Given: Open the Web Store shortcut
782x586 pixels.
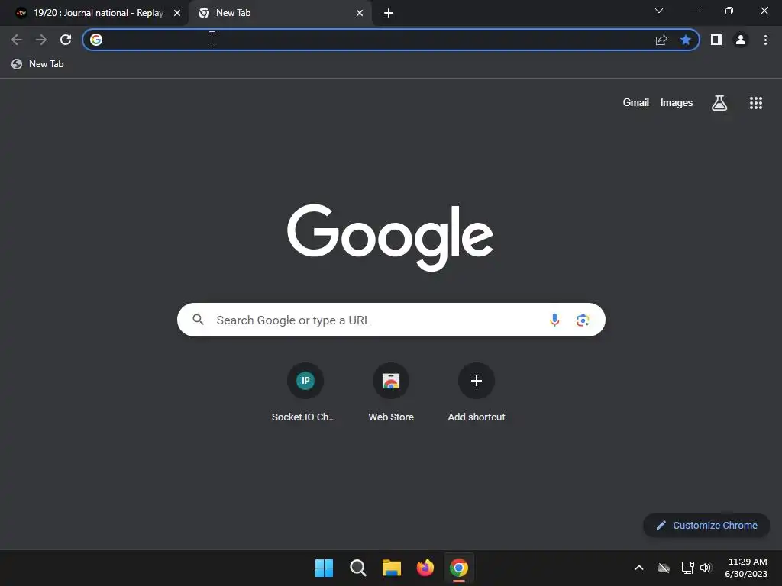Looking at the screenshot, I should (391, 393).
